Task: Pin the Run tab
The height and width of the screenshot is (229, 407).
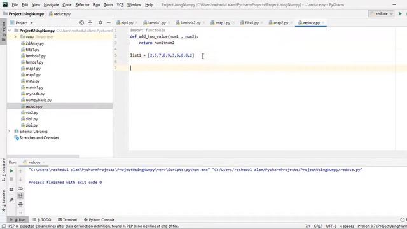Action: (11, 200)
